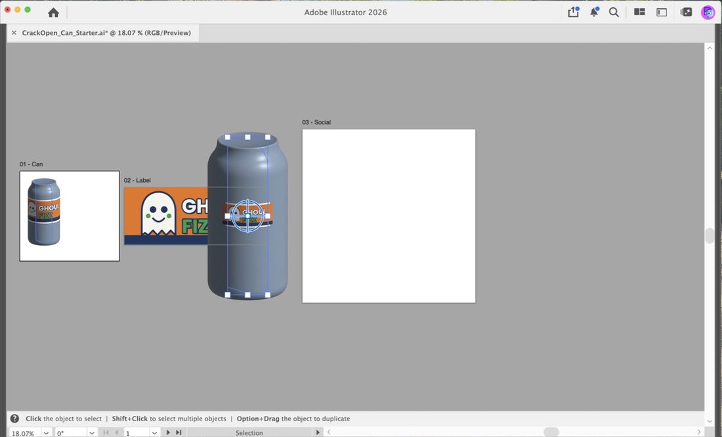Select the ghost on the orange label
722x437 pixels.
(158, 214)
